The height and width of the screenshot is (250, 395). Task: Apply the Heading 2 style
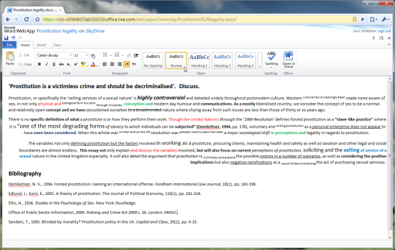click(x=223, y=60)
